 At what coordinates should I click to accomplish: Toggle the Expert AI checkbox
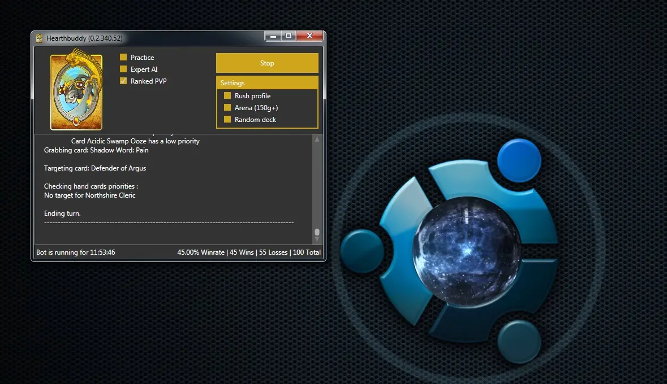[x=123, y=69]
